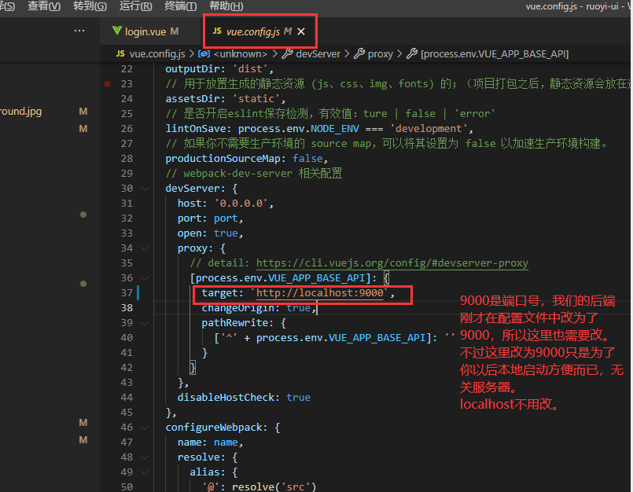Collapse the pathRewrite block at line 39

145,323
